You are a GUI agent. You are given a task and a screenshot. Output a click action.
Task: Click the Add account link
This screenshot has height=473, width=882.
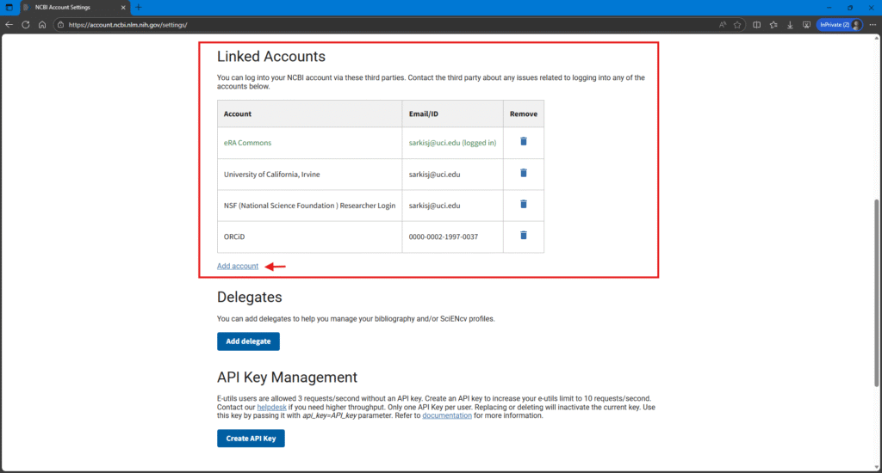pos(238,266)
